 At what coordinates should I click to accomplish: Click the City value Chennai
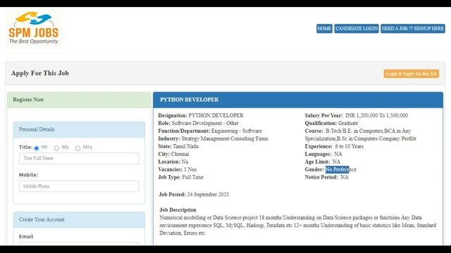point(180,154)
